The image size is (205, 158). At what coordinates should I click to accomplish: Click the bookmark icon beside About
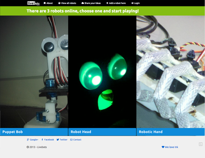[44, 3]
